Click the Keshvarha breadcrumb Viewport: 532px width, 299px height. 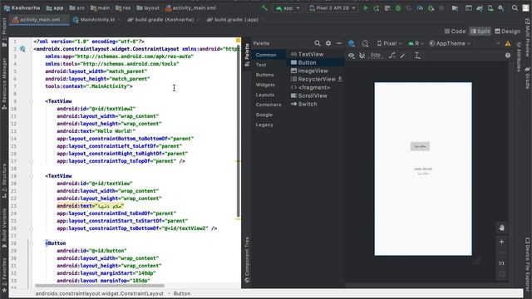tap(22, 7)
